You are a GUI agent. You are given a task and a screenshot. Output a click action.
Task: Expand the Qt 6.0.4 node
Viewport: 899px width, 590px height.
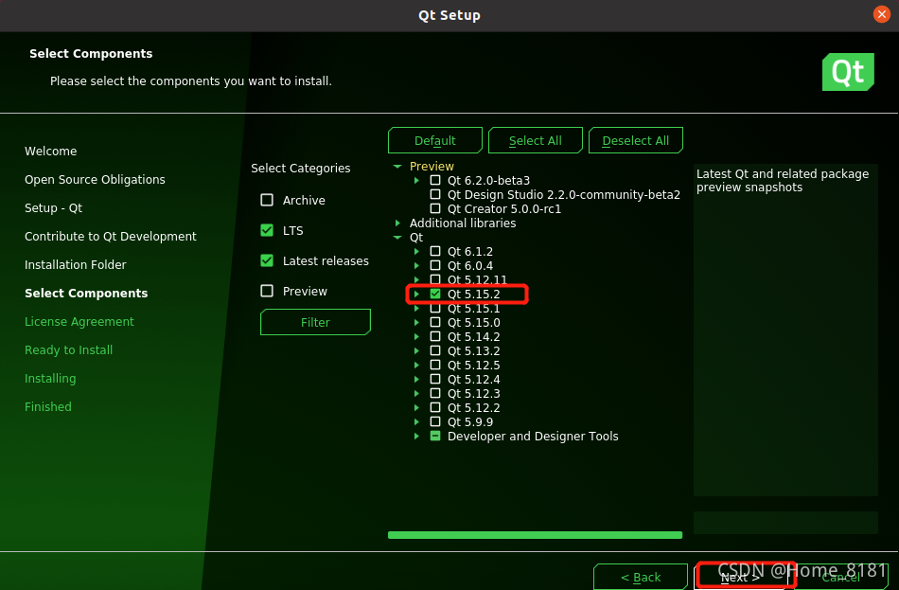(416, 265)
